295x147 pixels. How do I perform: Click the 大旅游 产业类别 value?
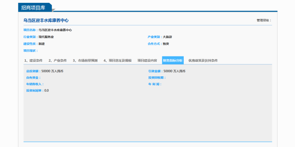pyautogui.click(x=167, y=37)
